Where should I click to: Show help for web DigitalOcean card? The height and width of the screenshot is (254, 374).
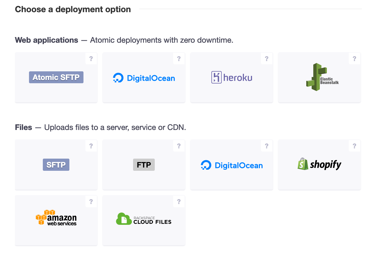point(179,59)
